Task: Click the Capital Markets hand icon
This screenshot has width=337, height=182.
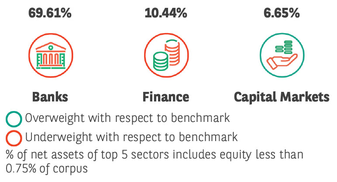Action: click(x=282, y=55)
